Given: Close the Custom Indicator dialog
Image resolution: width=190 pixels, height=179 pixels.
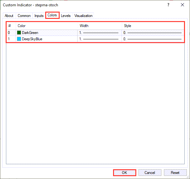Looking at the screenshot, I should click(x=182, y=5).
